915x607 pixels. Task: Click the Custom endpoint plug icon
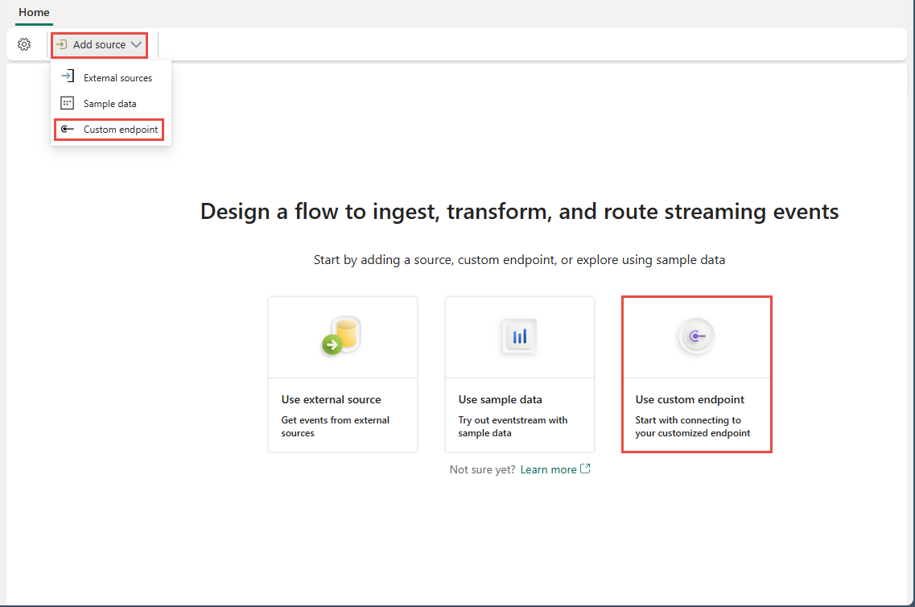click(67, 129)
